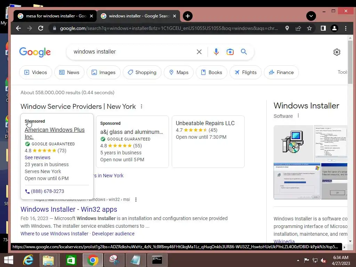The height and width of the screenshot is (267, 356).
Task: Open options for Window Service Providers heading
Action: 141,106
